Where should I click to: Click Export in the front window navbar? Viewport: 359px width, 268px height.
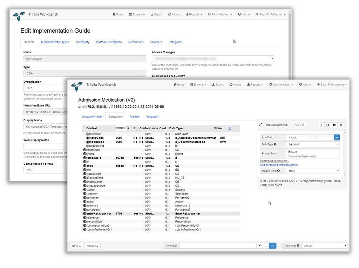coord(218,84)
